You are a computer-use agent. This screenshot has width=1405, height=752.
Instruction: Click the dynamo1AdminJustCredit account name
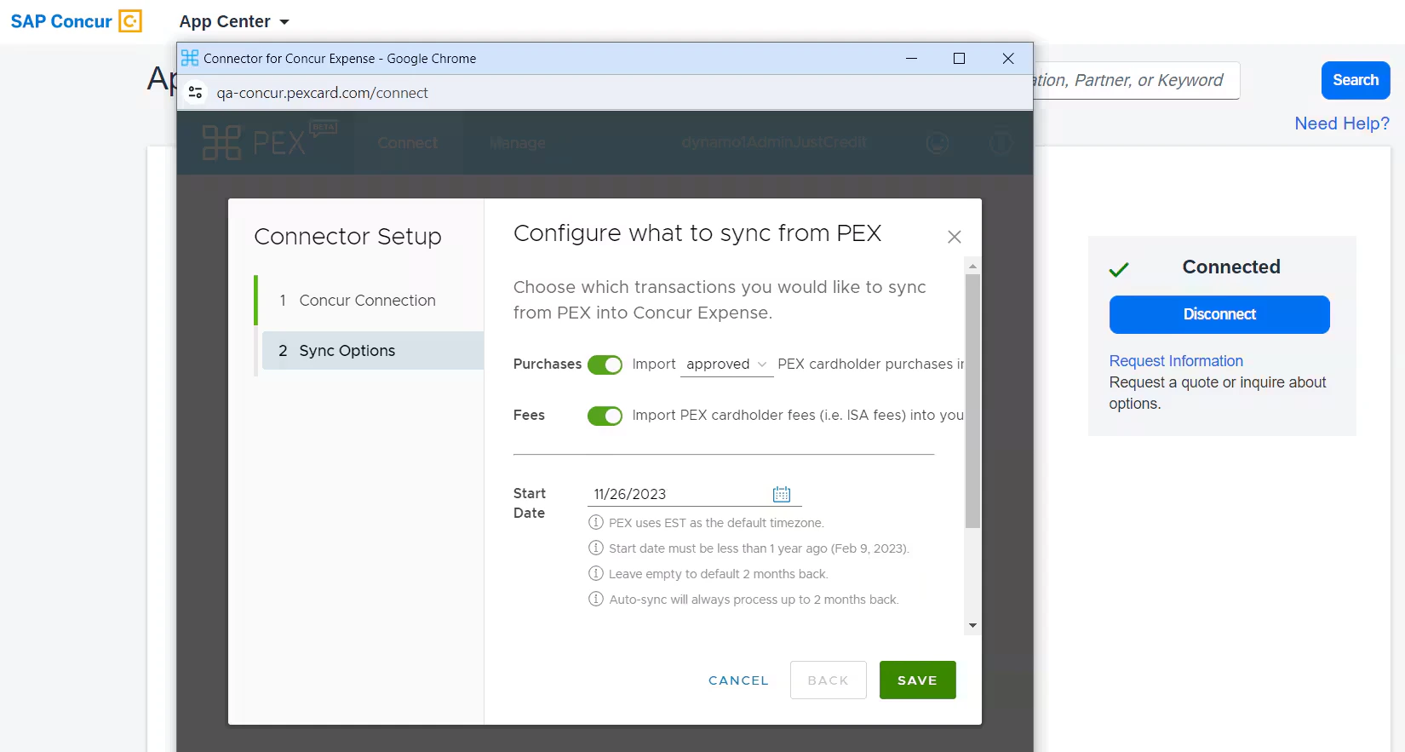coord(774,142)
